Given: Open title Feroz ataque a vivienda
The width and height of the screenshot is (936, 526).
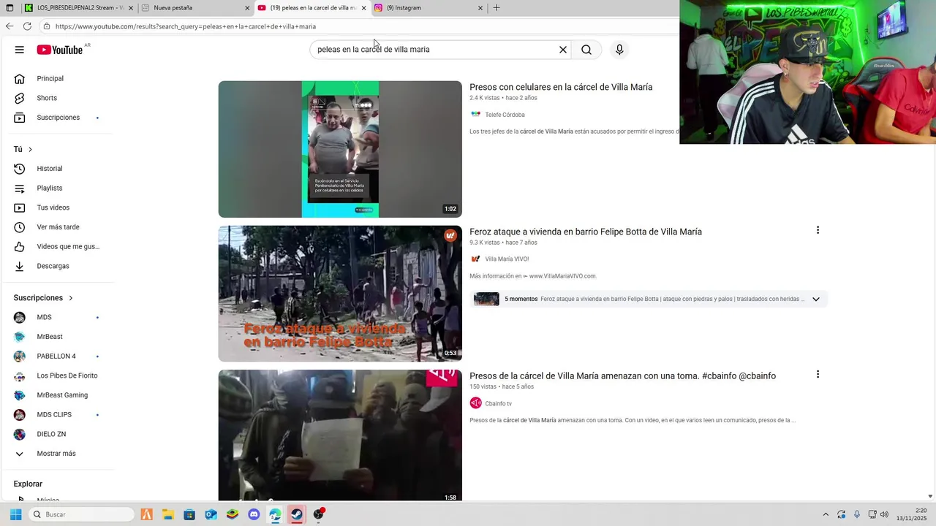Looking at the screenshot, I should 586,232.
